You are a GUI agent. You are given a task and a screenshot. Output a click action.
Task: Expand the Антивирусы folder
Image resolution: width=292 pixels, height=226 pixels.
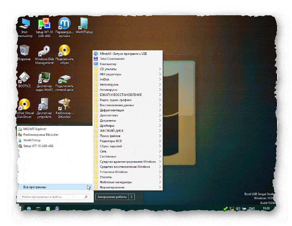(128, 90)
